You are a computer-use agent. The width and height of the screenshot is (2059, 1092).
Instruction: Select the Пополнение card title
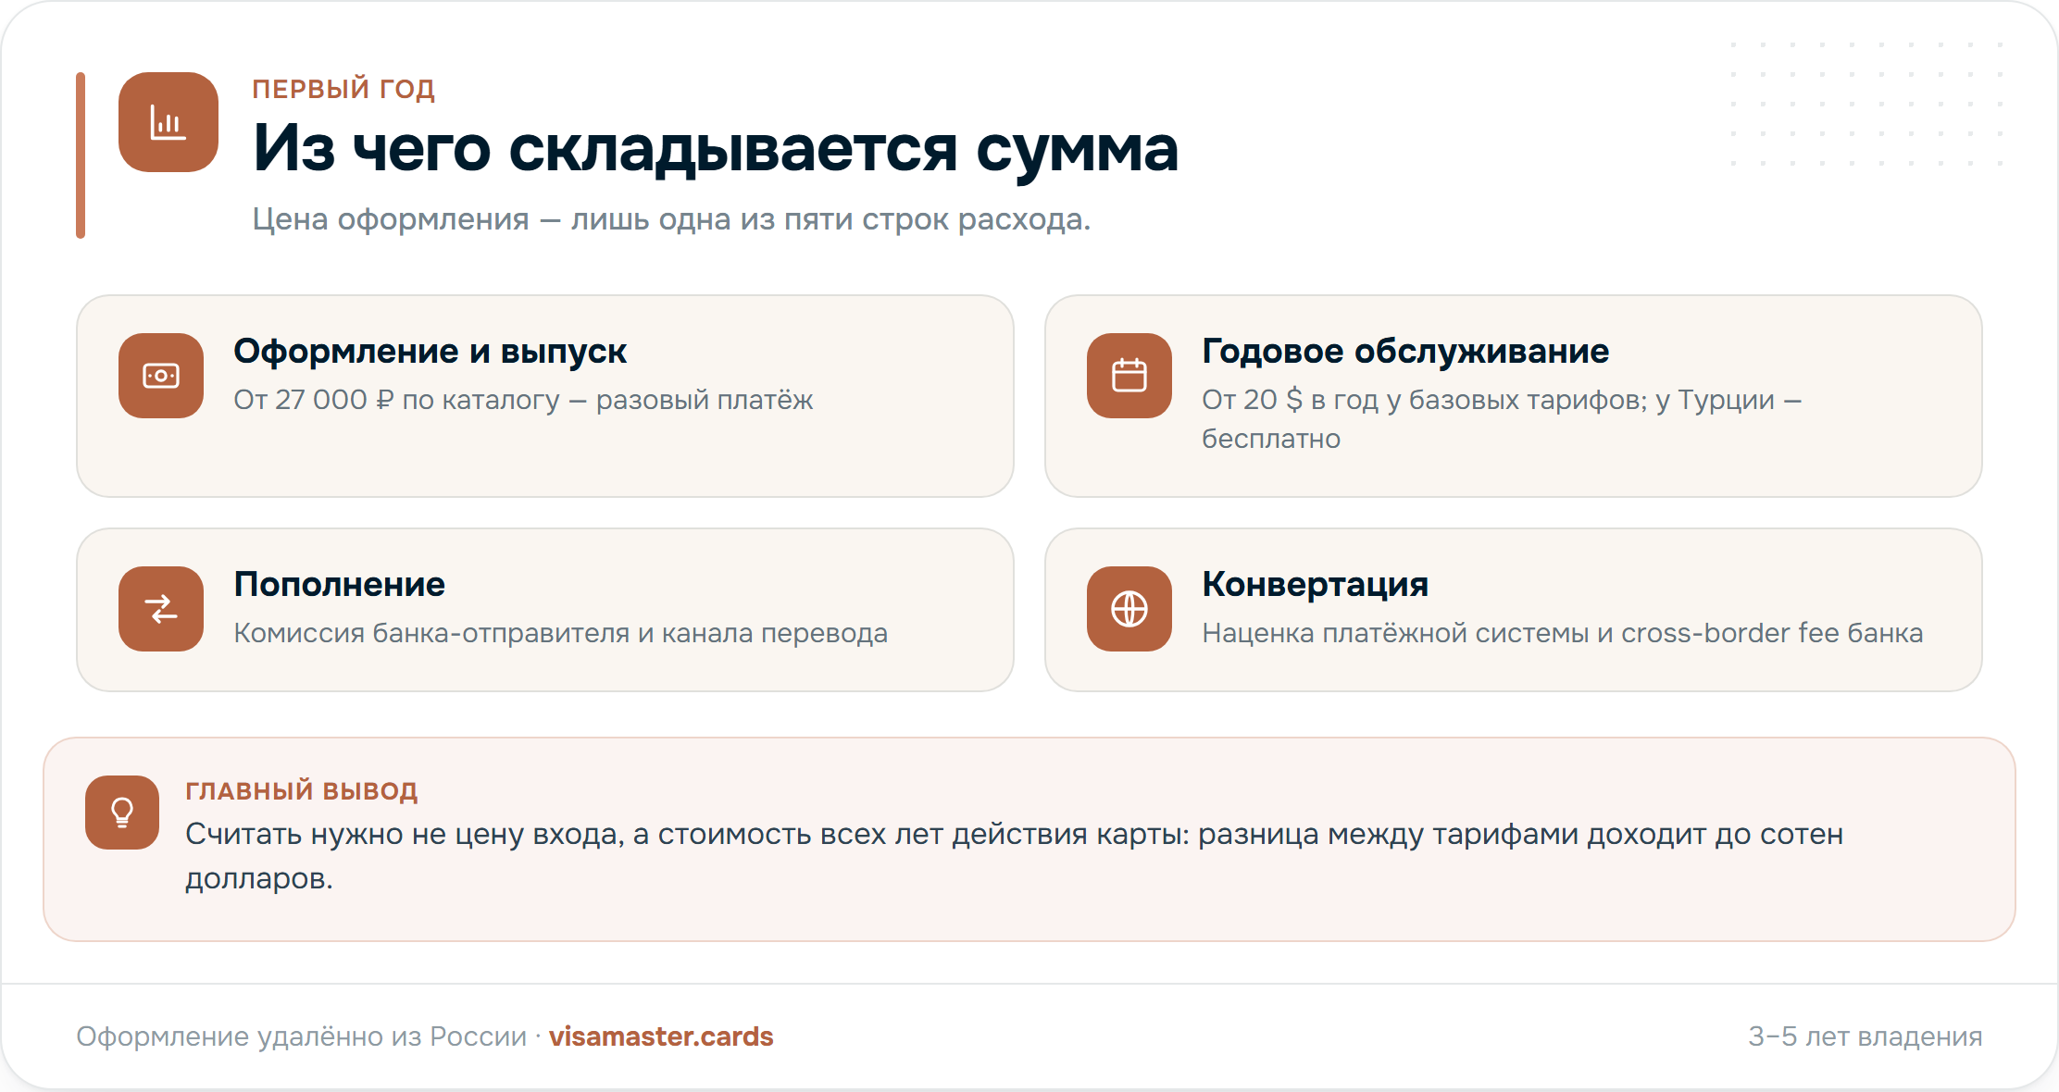click(339, 585)
